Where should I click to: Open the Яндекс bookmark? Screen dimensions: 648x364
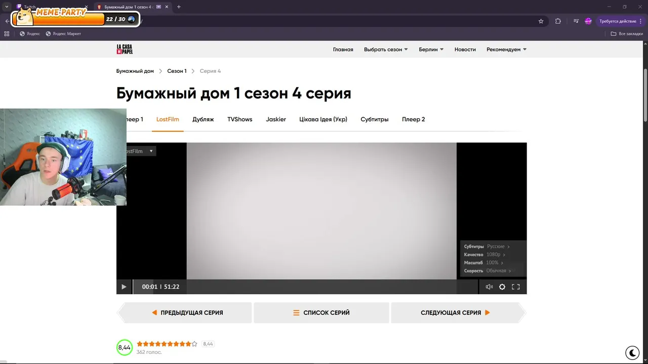(29, 34)
